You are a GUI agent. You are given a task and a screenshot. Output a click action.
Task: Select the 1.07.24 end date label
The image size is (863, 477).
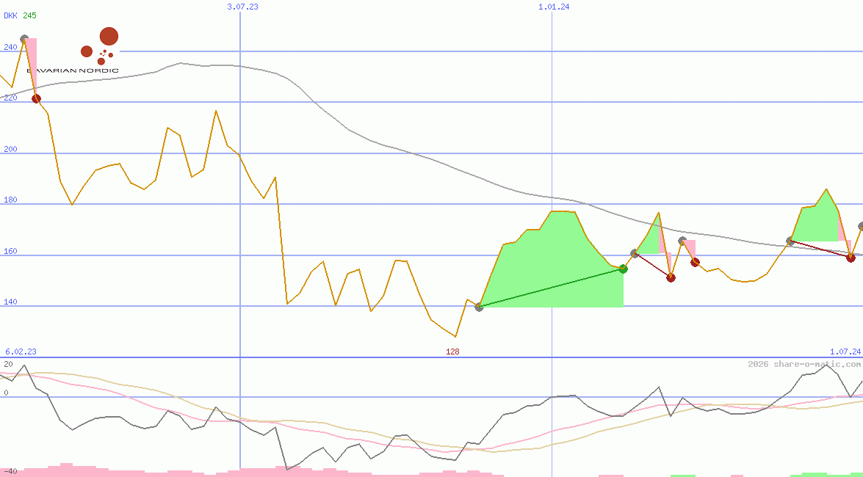click(845, 352)
